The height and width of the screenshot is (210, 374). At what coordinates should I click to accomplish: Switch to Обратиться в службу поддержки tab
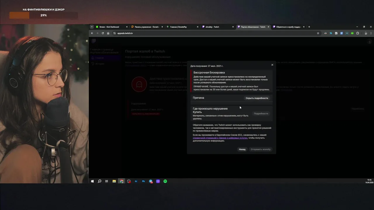[288, 27]
